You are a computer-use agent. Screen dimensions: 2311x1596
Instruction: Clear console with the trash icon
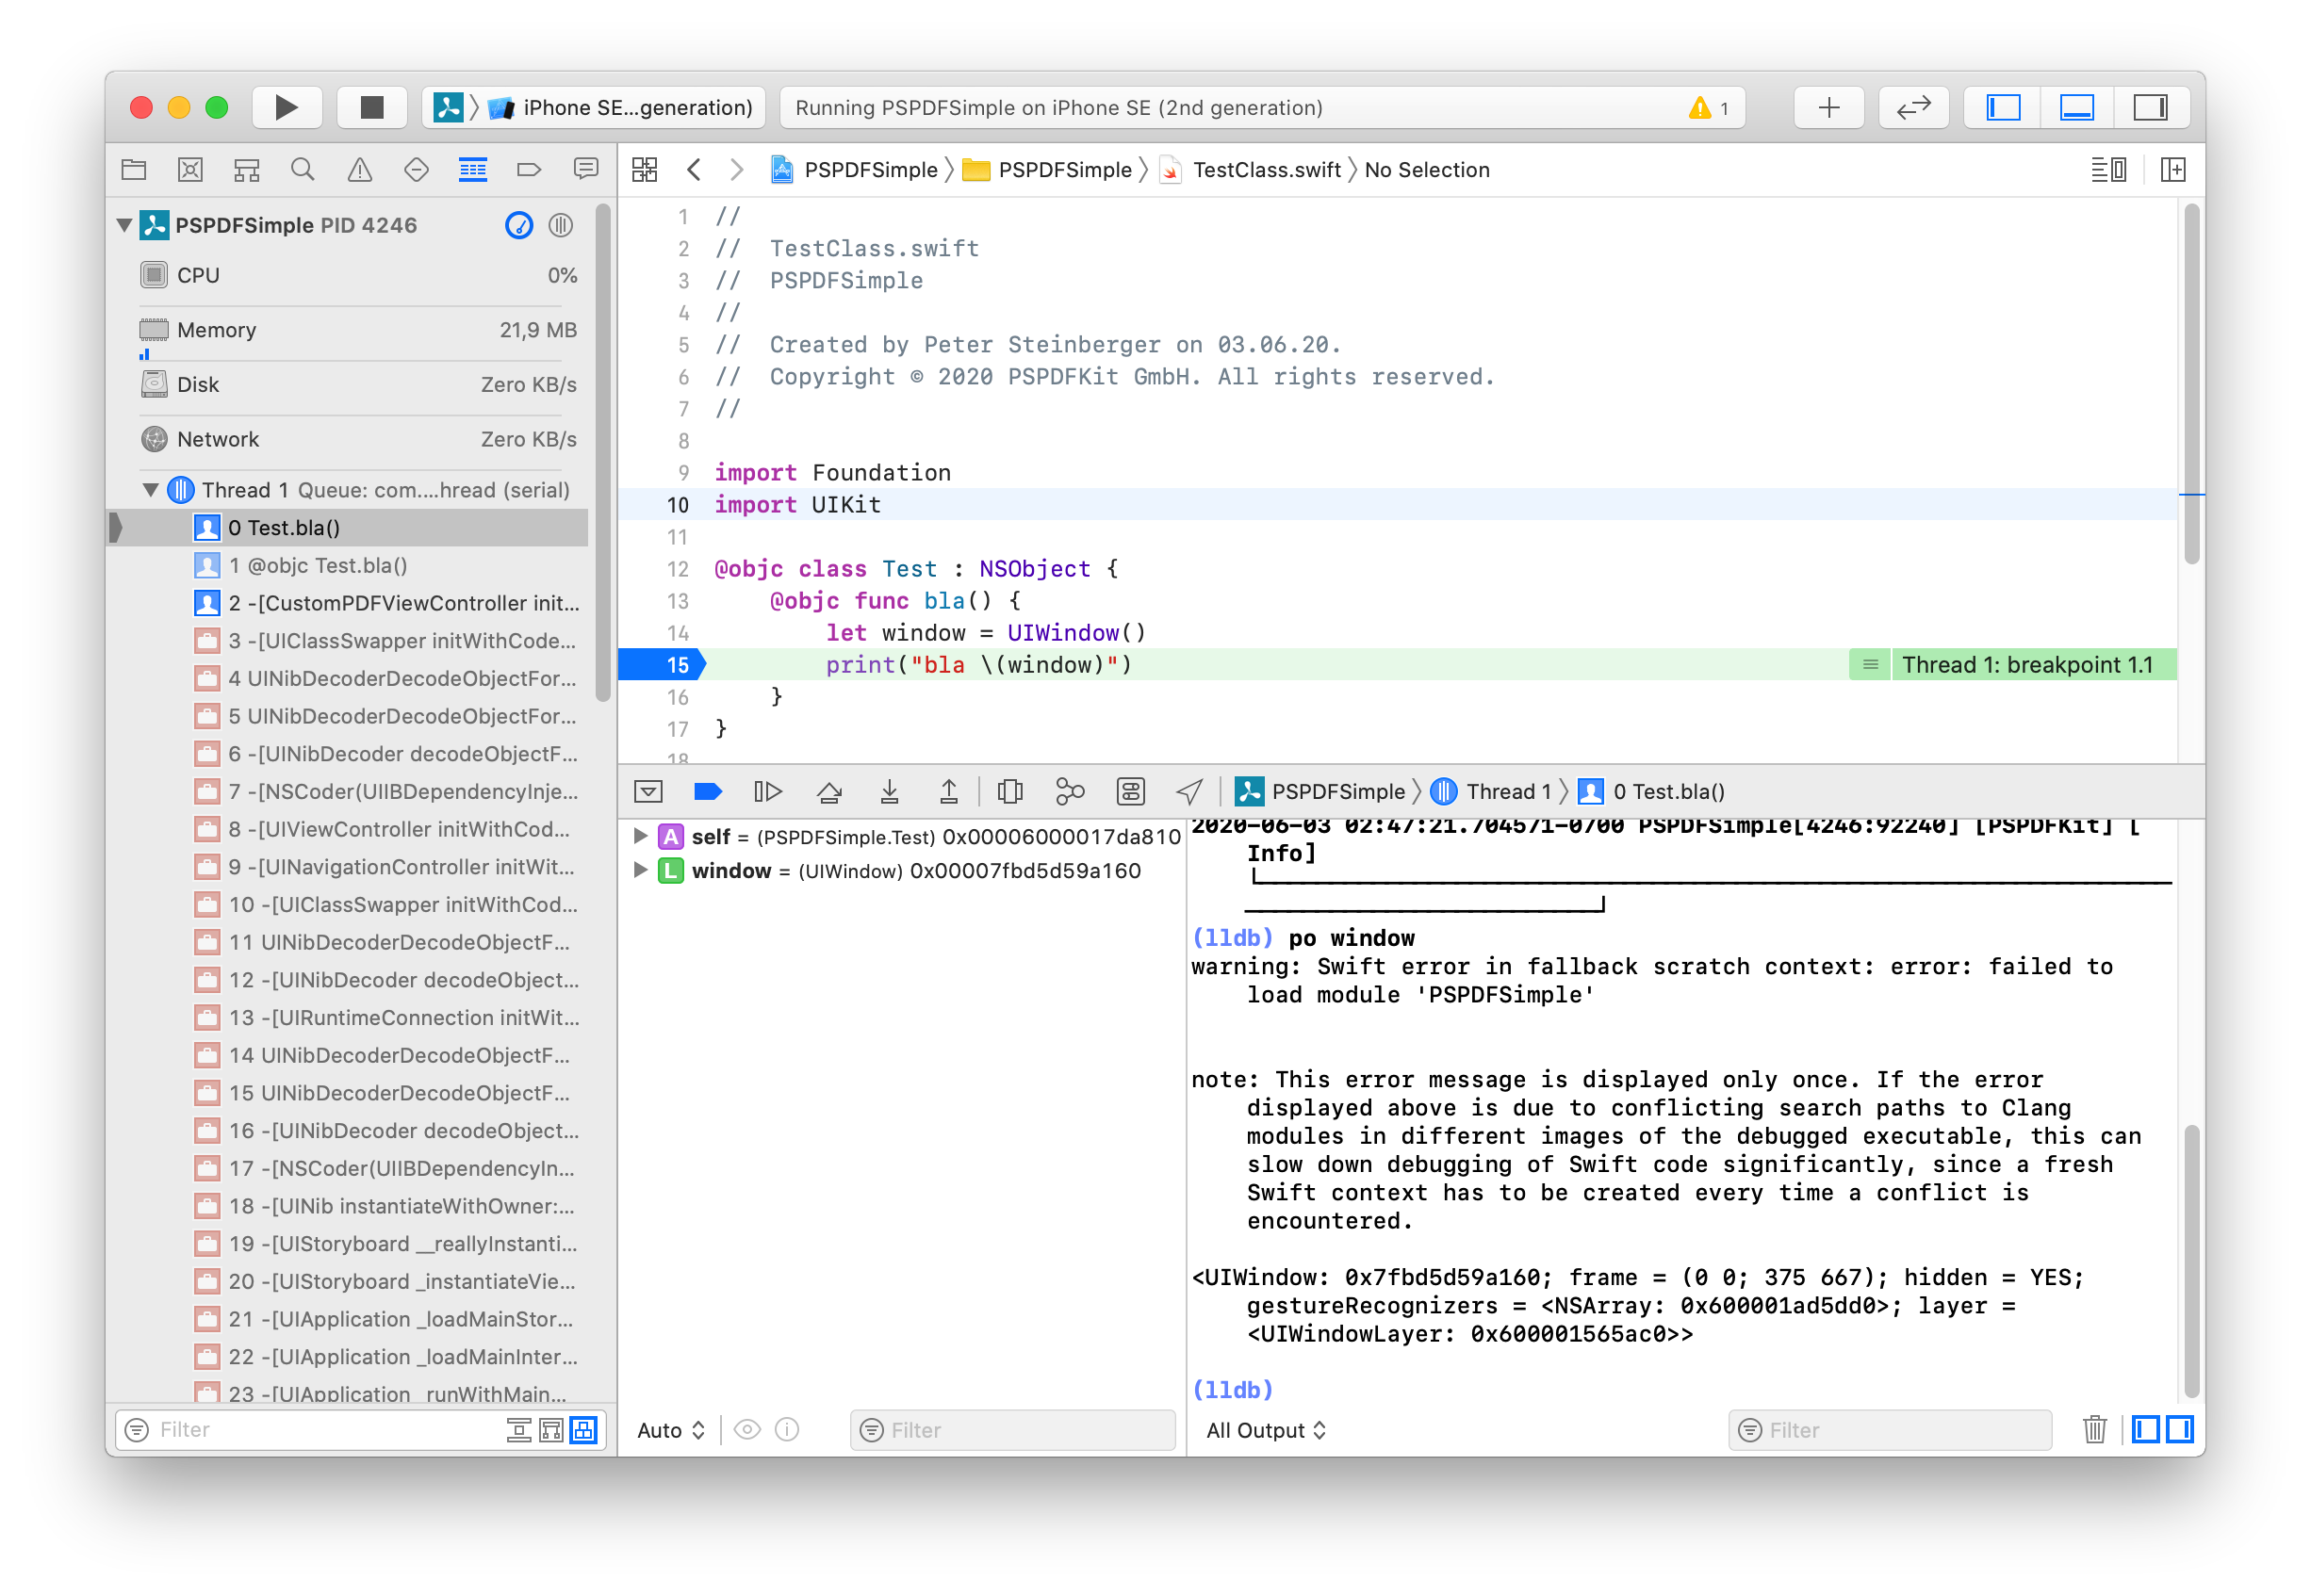pos(2094,1430)
